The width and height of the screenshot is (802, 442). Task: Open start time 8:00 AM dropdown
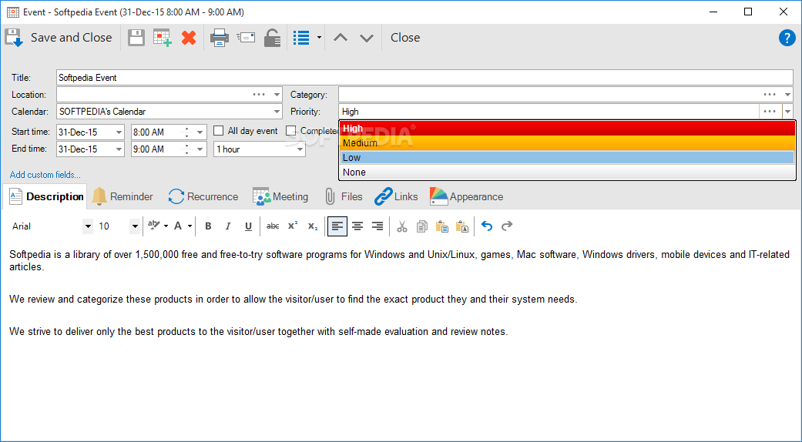pos(200,132)
